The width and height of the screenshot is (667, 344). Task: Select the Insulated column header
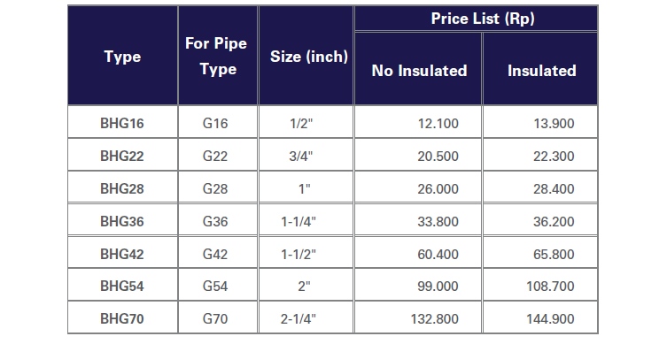[x=540, y=69]
